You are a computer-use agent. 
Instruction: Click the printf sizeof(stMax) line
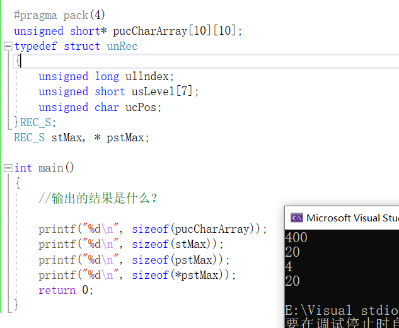pos(131,244)
